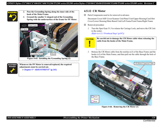Image resolution: width=162 pixels, height=122 pixels.
Task: Click the yellow Notch legend swatch
Action: [92, 99]
